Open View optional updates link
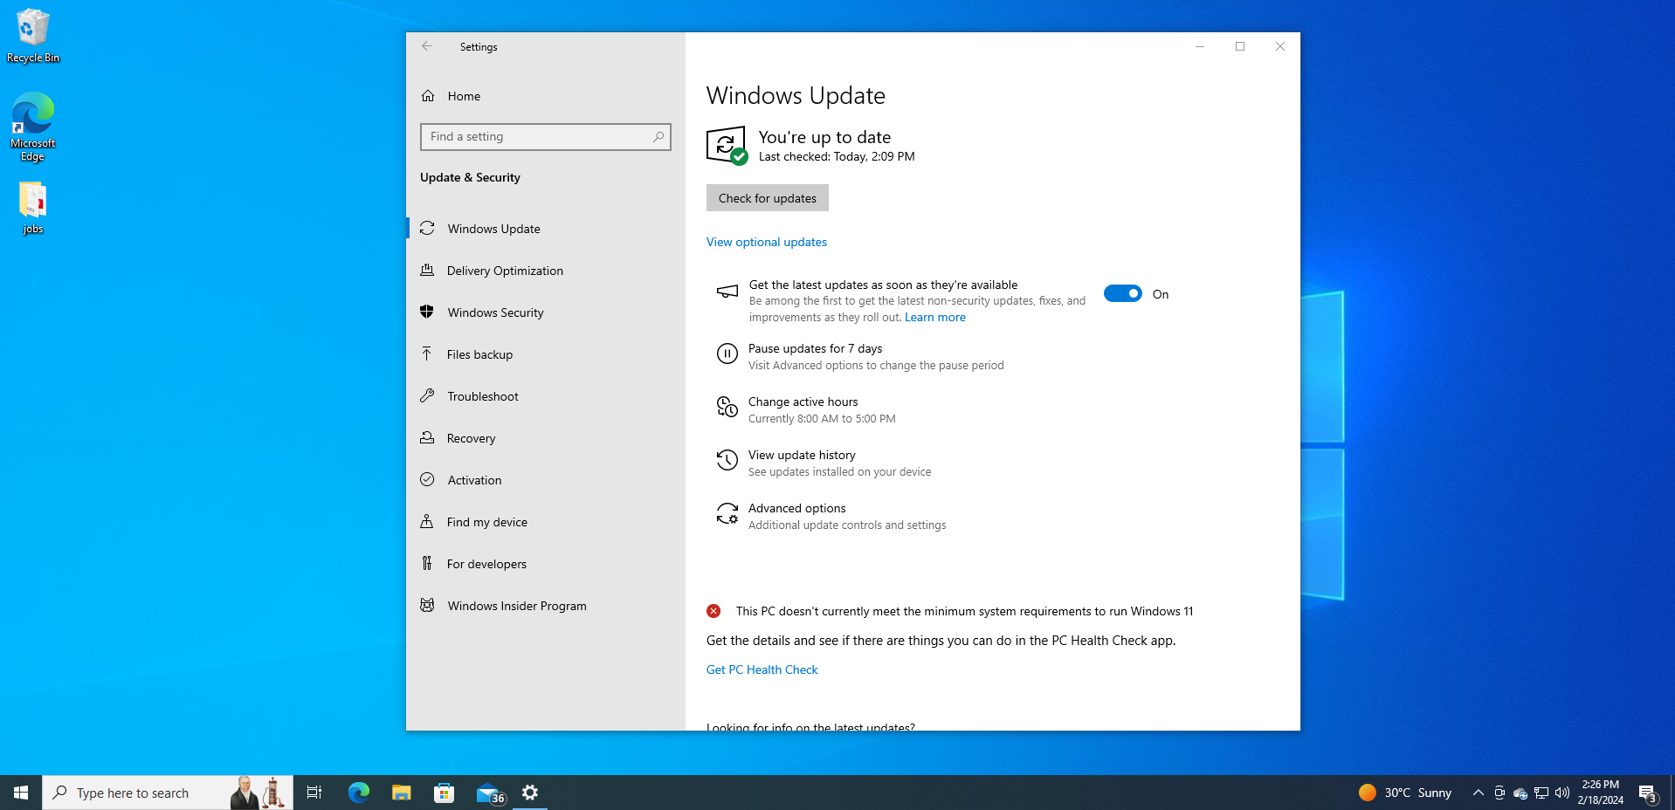 point(766,242)
